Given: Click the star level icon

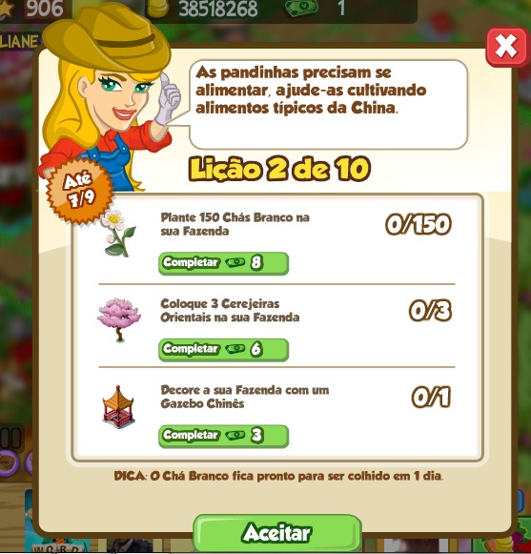Looking at the screenshot, I should click(7, 9).
